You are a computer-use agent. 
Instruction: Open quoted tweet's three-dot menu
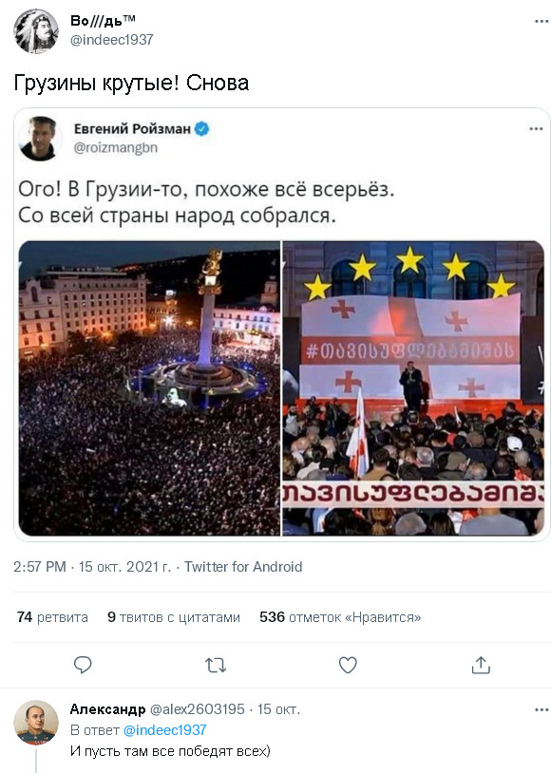536,128
